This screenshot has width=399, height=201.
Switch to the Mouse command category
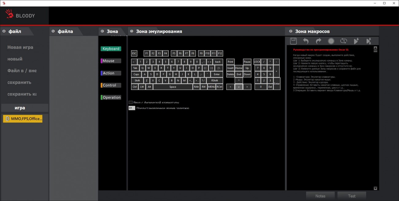pos(111,61)
